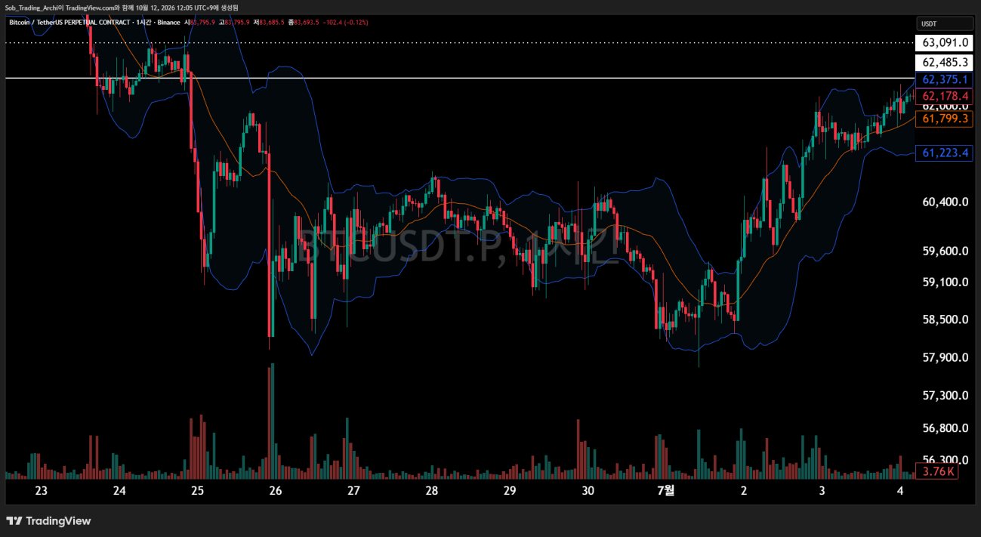This screenshot has width=981, height=537.
Task: Click the red 62,178.4 last price label
Action: pos(945,96)
